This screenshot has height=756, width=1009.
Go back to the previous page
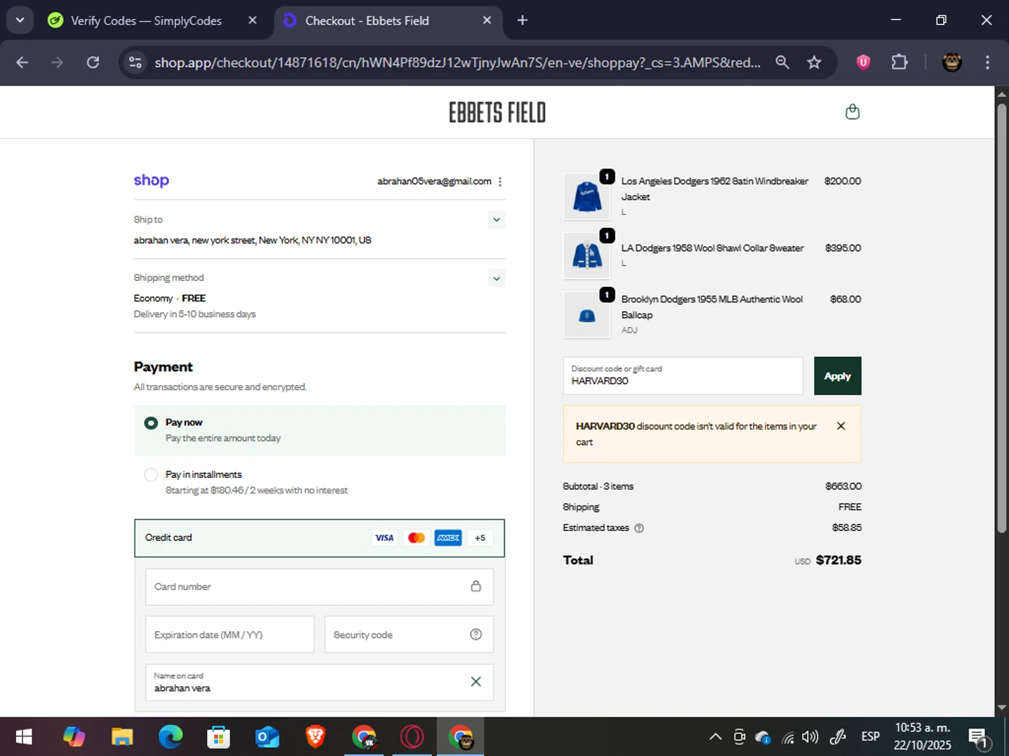[22, 62]
